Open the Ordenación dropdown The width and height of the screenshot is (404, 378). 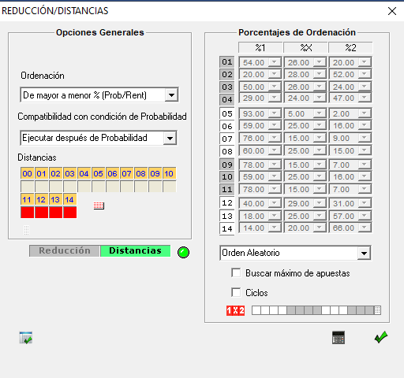171,95
